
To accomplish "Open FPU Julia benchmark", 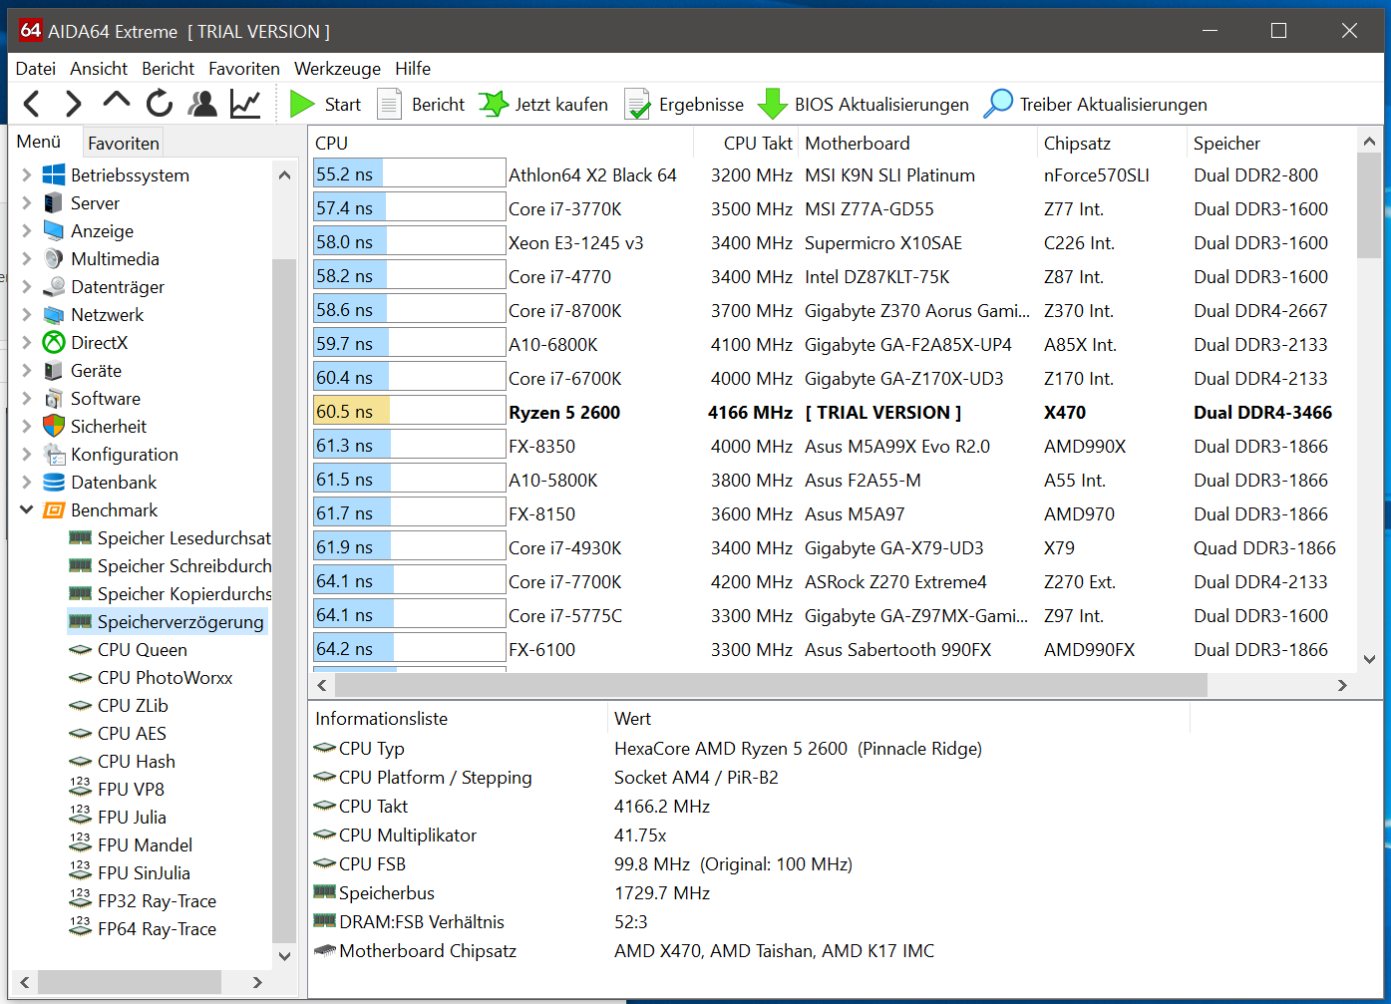I will (118, 817).
